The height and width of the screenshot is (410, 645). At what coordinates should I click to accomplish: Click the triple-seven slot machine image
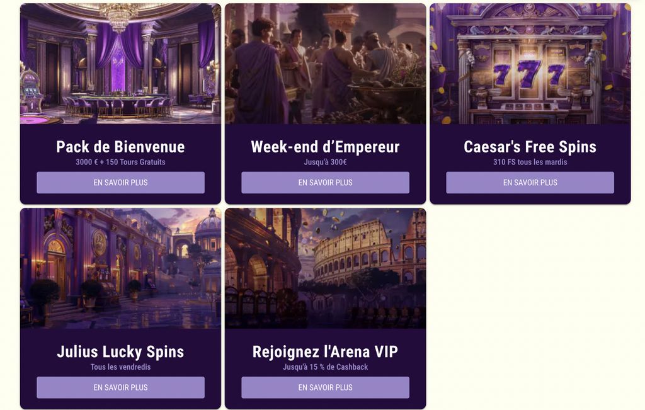click(530, 63)
